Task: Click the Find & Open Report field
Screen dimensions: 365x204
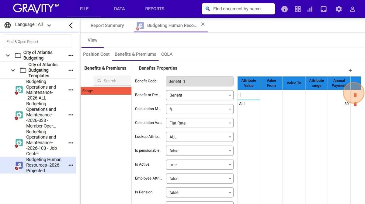Action: pos(38,41)
